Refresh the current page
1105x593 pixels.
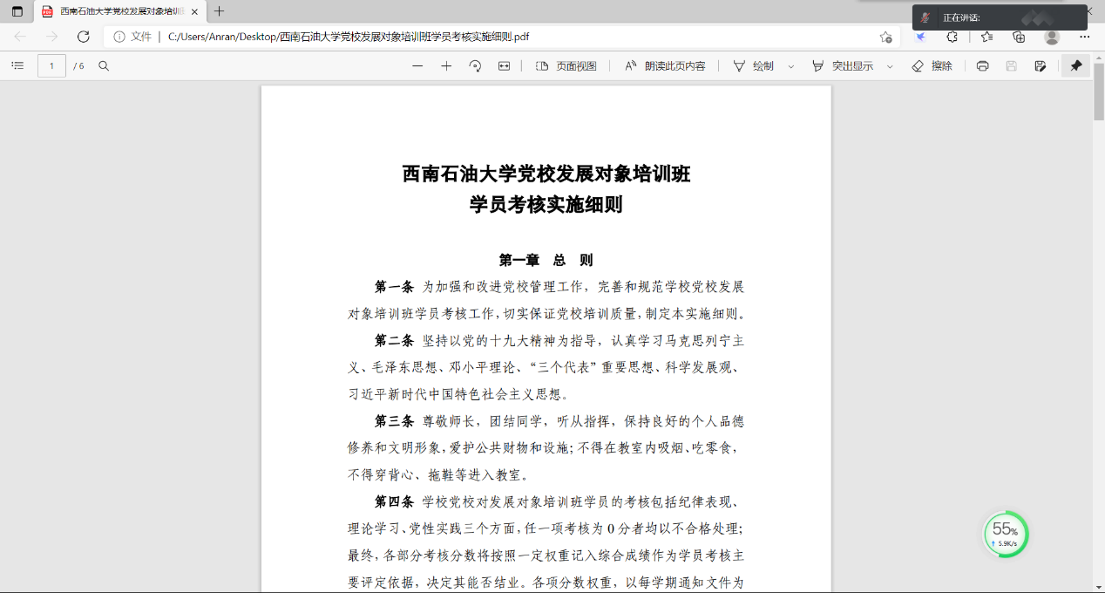point(84,37)
